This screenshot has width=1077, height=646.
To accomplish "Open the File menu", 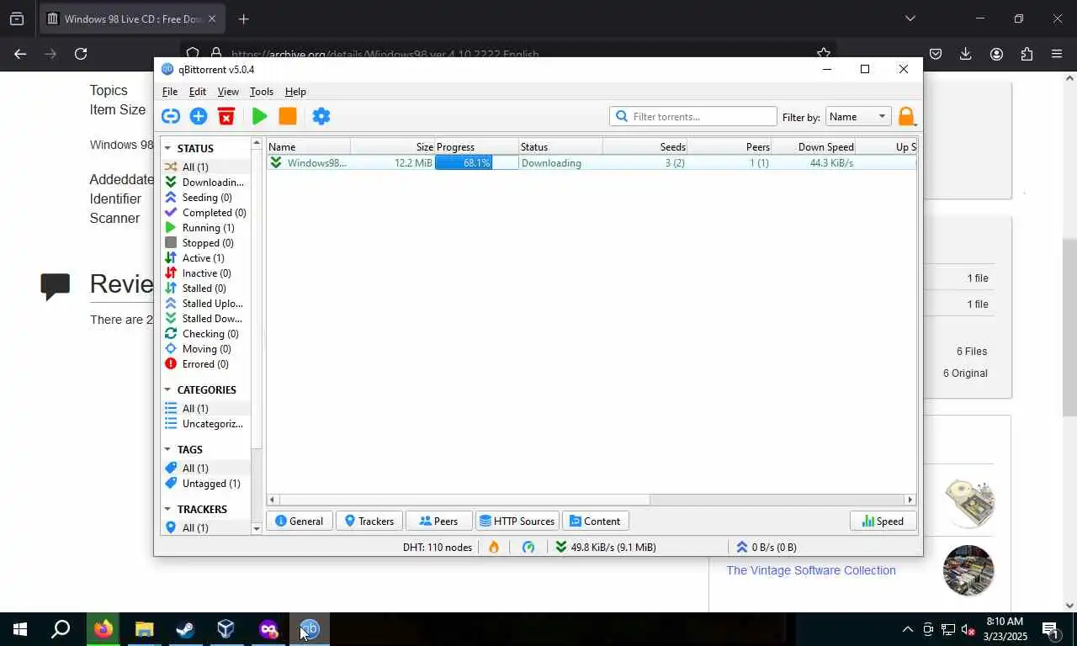I will click(x=170, y=91).
